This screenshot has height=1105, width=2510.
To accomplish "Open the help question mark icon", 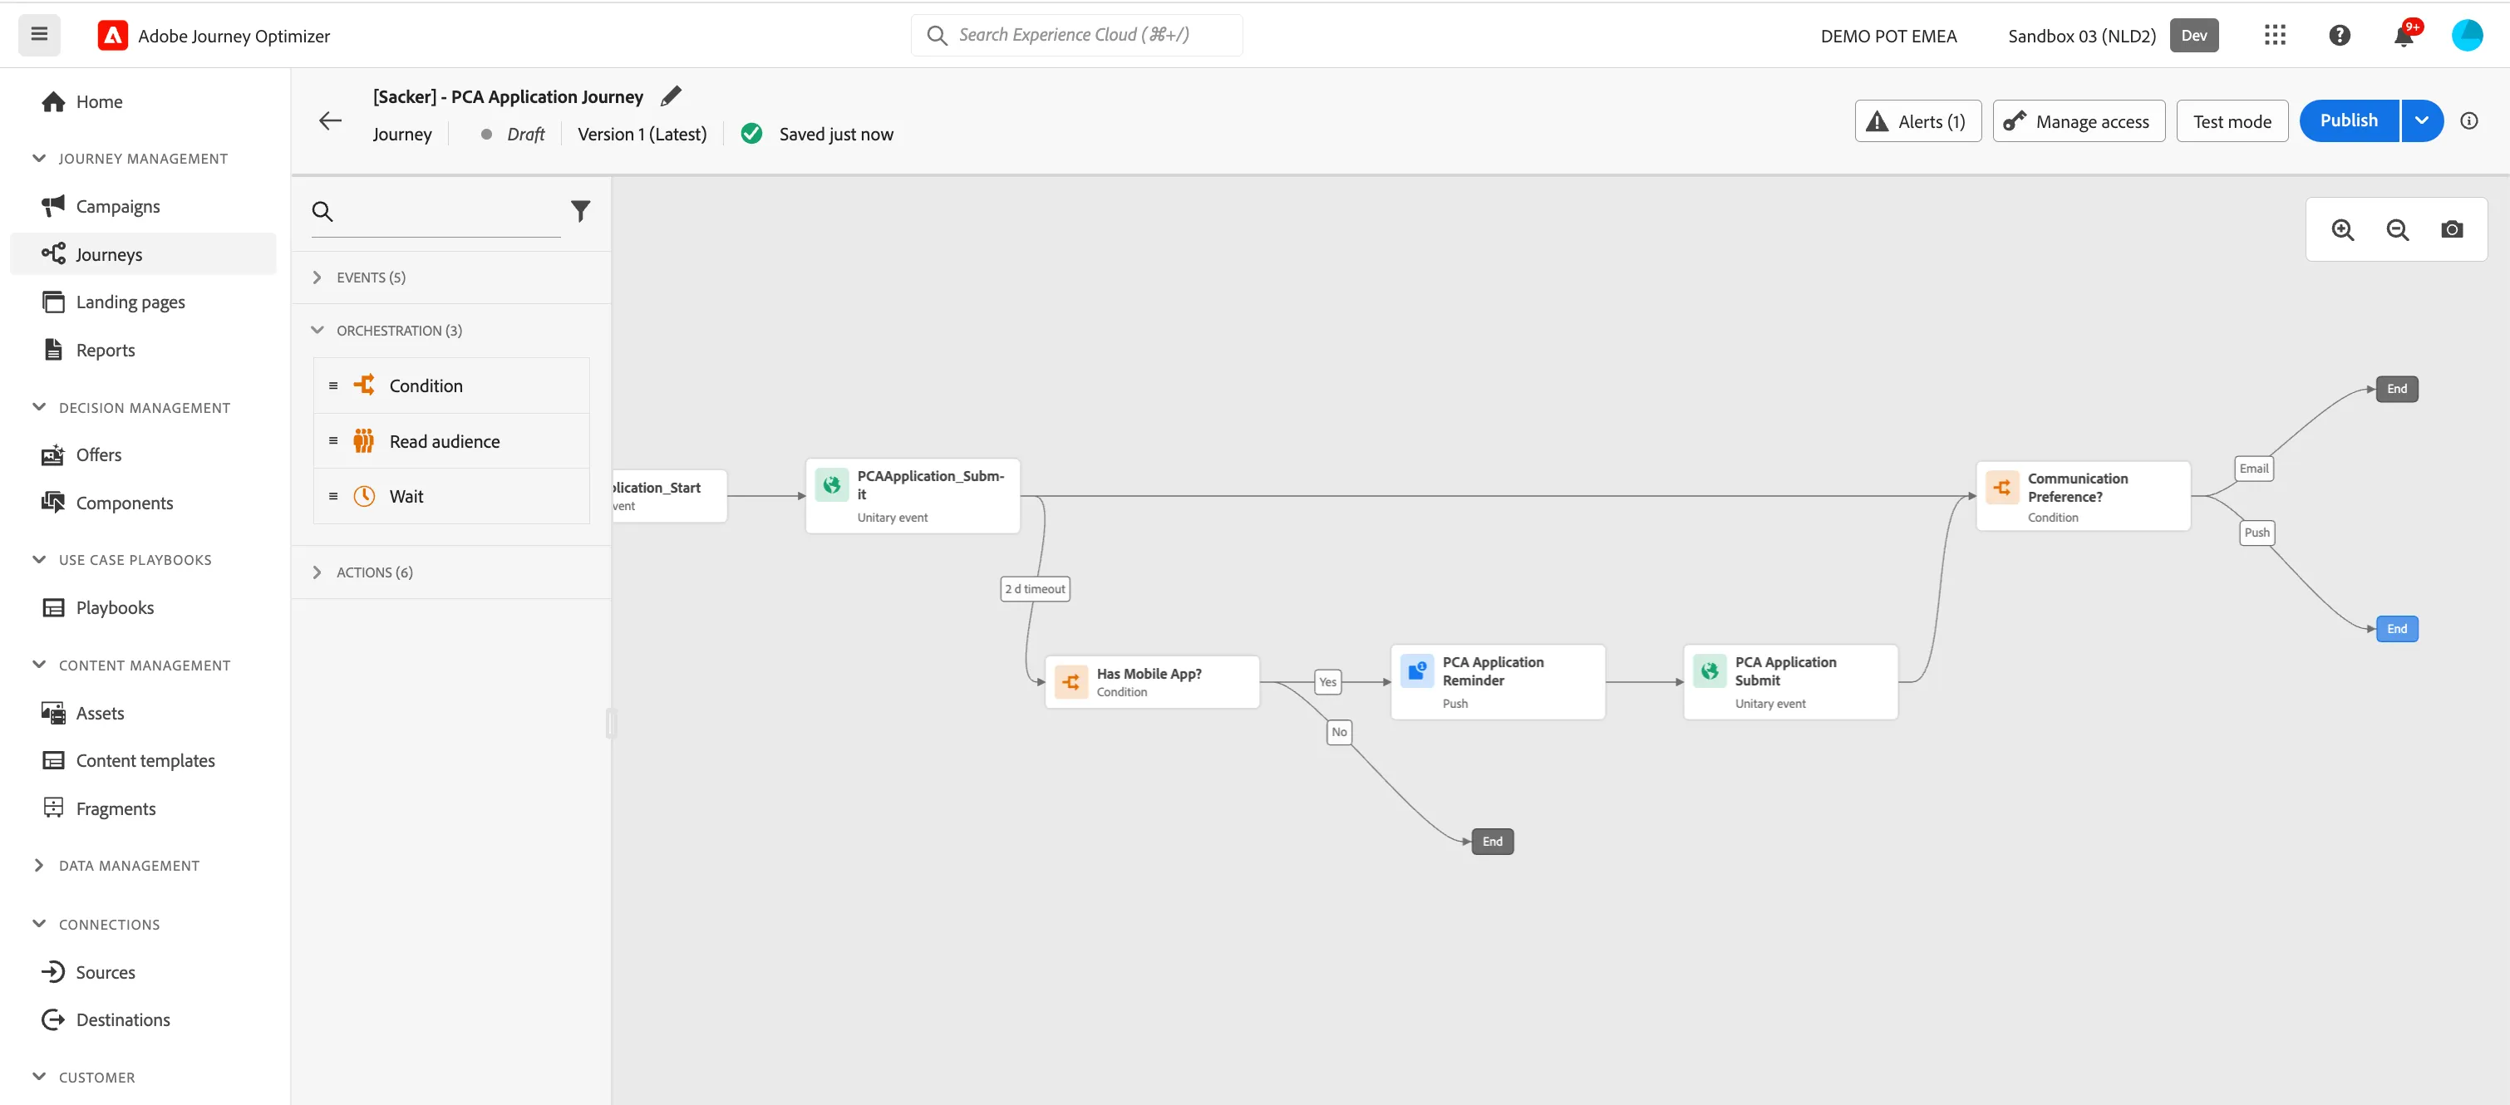I will [2340, 35].
